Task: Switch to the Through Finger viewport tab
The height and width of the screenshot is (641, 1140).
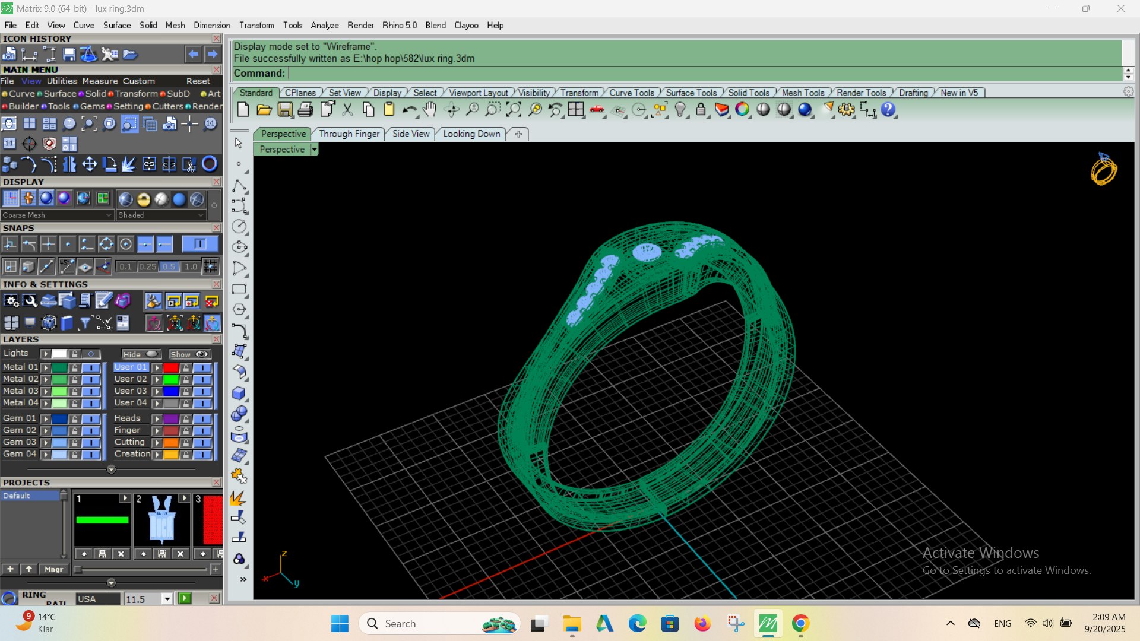Action: [349, 134]
